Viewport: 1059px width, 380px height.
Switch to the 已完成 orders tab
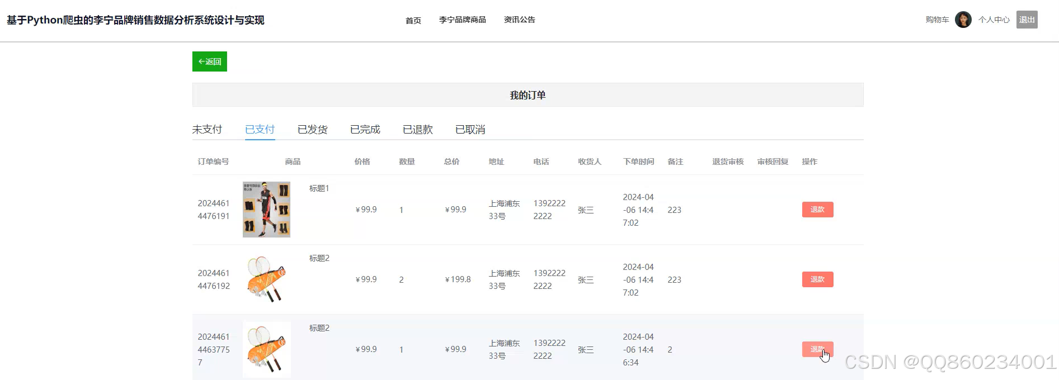365,129
